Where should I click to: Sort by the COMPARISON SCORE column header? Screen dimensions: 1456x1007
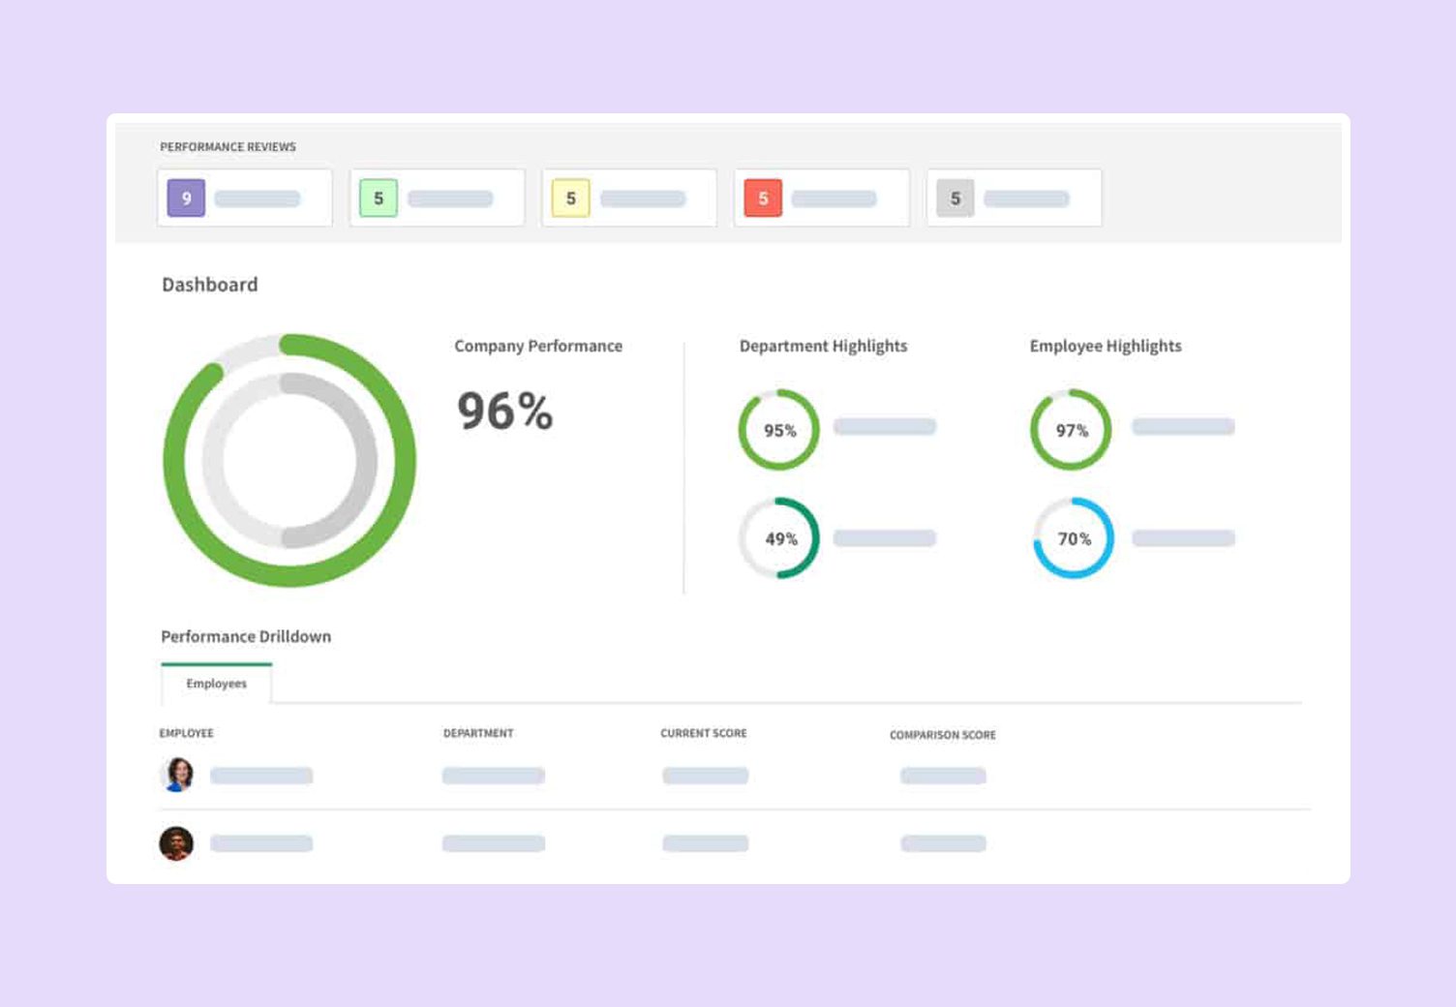coord(943,735)
